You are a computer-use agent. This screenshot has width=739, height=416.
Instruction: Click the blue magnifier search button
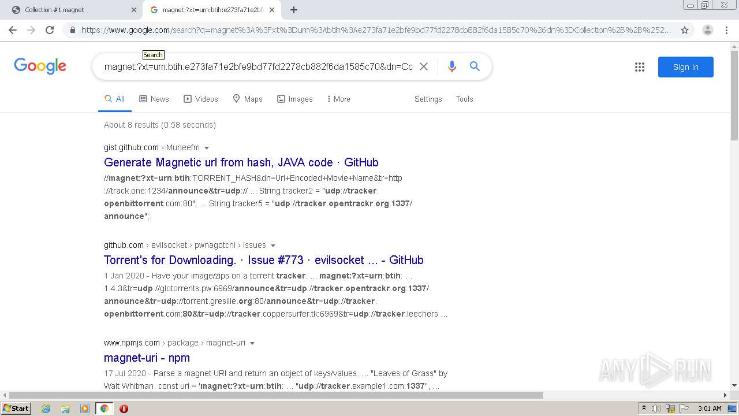point(475,66)
